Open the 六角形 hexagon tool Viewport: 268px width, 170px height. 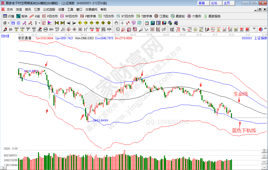pyautogui.click(x=194, y=16)
